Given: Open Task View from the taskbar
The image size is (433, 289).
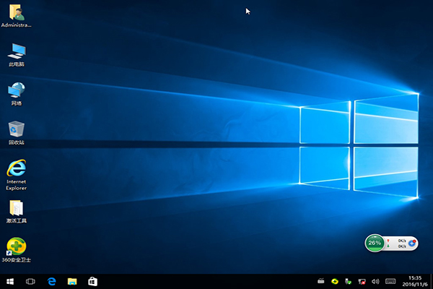Looking at the screenshot, I should (x=31, y=280).
